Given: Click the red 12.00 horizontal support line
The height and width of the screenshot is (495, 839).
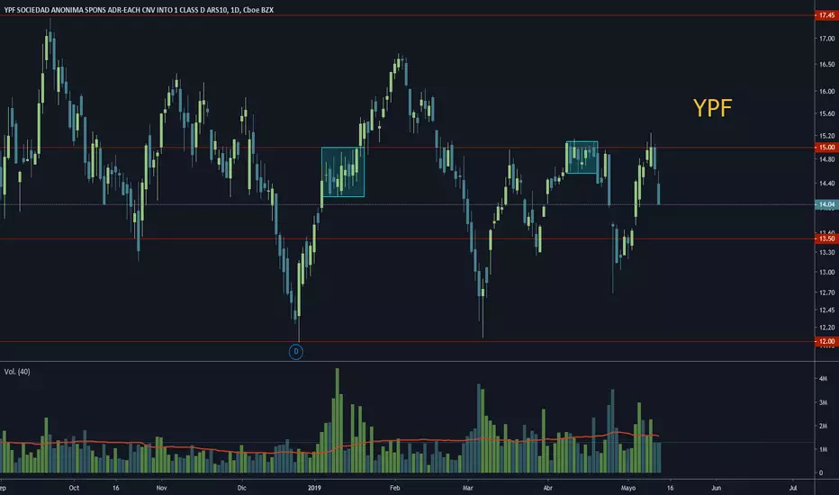Looking at the screenshot, I should (x=407, y=341).
